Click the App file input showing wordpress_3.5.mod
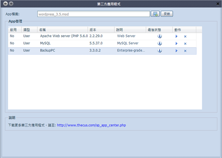 pyautogui.click(x=94, y=14)
